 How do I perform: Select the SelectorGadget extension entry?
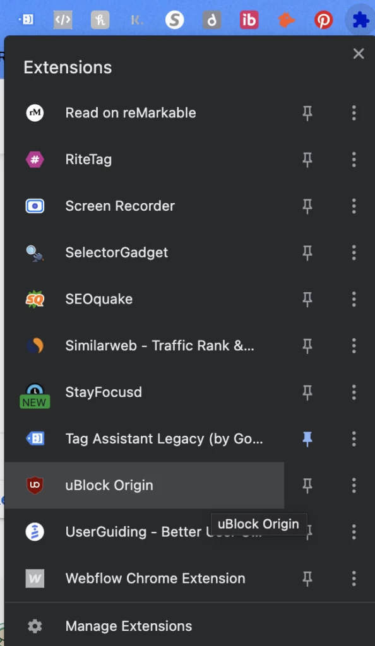[144, 252]
